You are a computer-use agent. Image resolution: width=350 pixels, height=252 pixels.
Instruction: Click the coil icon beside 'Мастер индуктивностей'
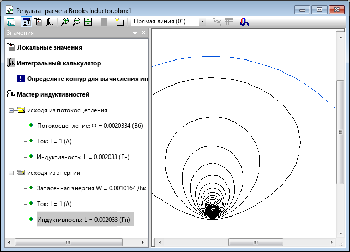click(x=11, y=94)
